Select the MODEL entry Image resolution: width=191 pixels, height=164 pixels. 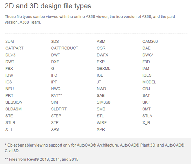pos(149,82)
